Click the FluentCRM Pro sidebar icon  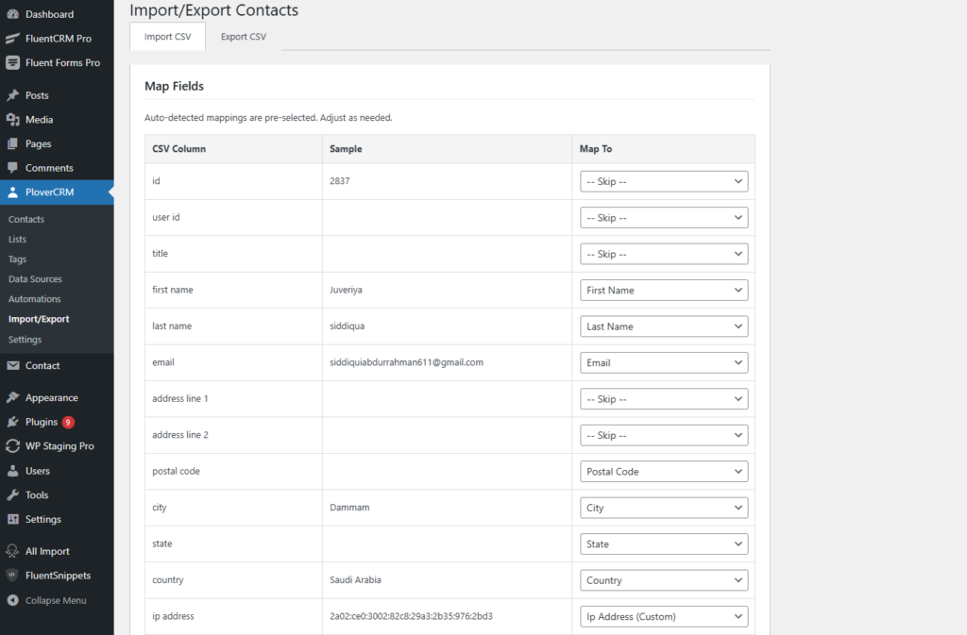tap(12, 39)
